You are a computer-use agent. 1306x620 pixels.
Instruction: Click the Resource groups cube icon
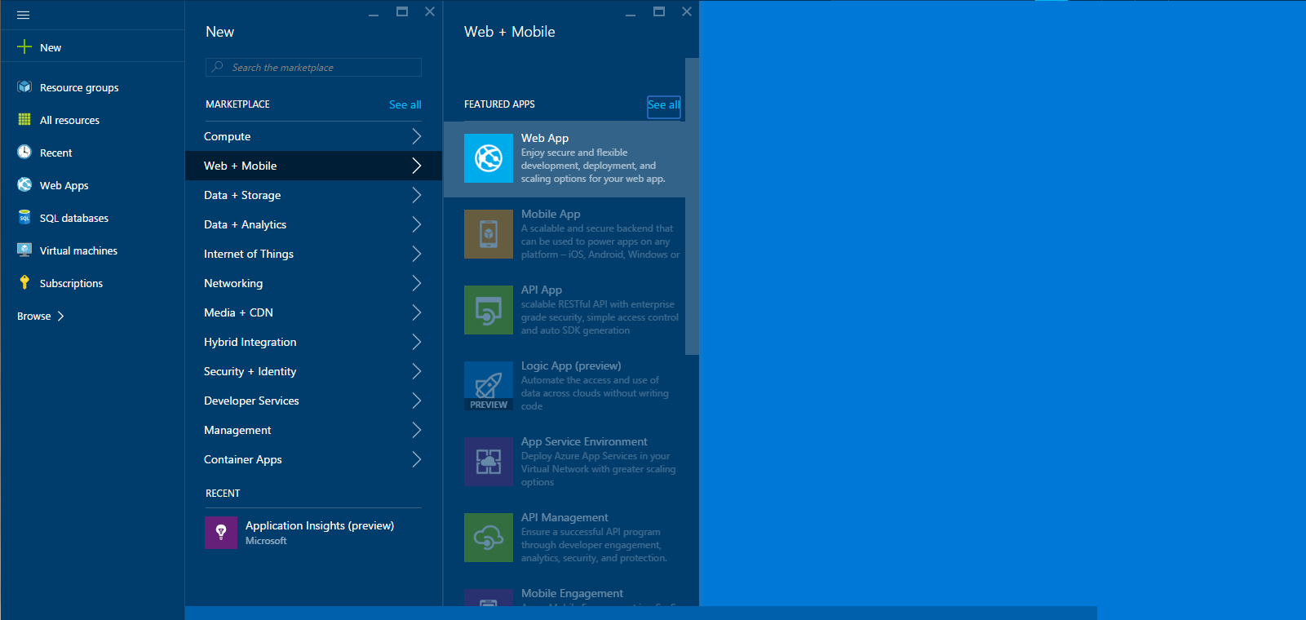(x=24, y=86)
